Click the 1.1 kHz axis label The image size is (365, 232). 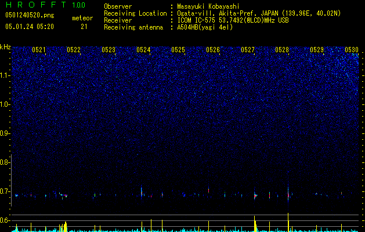click(5, 75)
